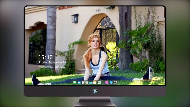Screen dimensions: 190x107
Task: Click the 15:10 clock widget
Action: (45, 57)
